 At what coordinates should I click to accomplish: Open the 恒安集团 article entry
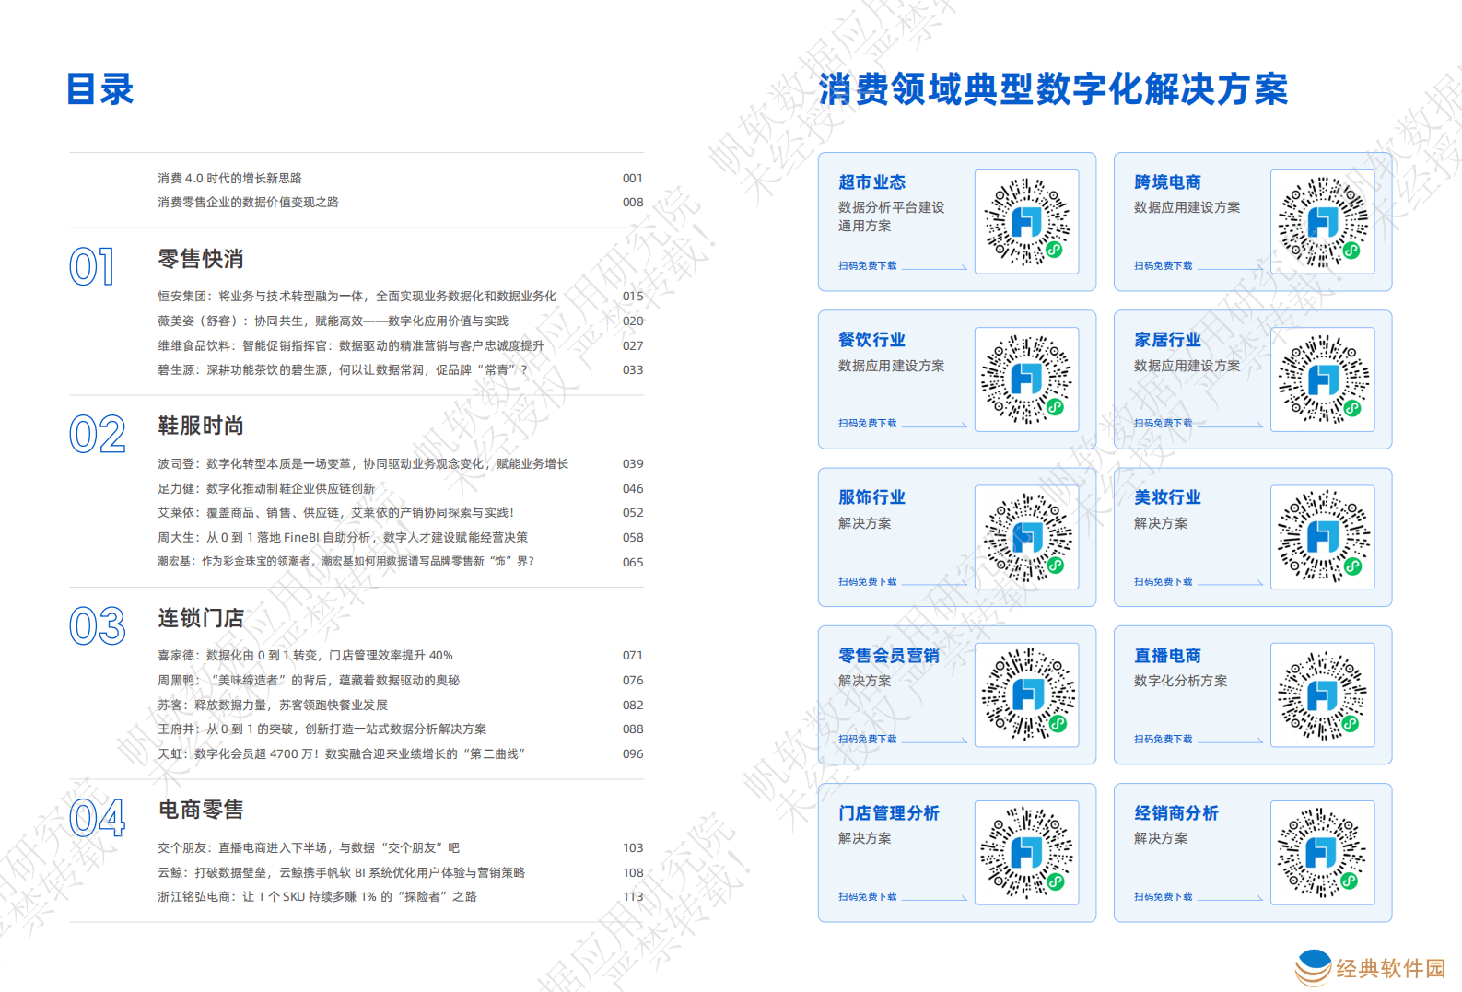click(357, 297)
